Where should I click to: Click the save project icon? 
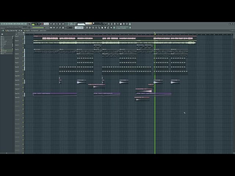pyautogui.click(x=121, y=24)
